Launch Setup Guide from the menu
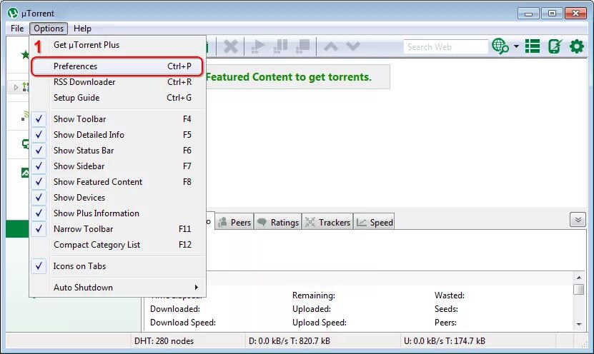The height and width of the screenshot is (354, 594). click(x=117, y=98)
